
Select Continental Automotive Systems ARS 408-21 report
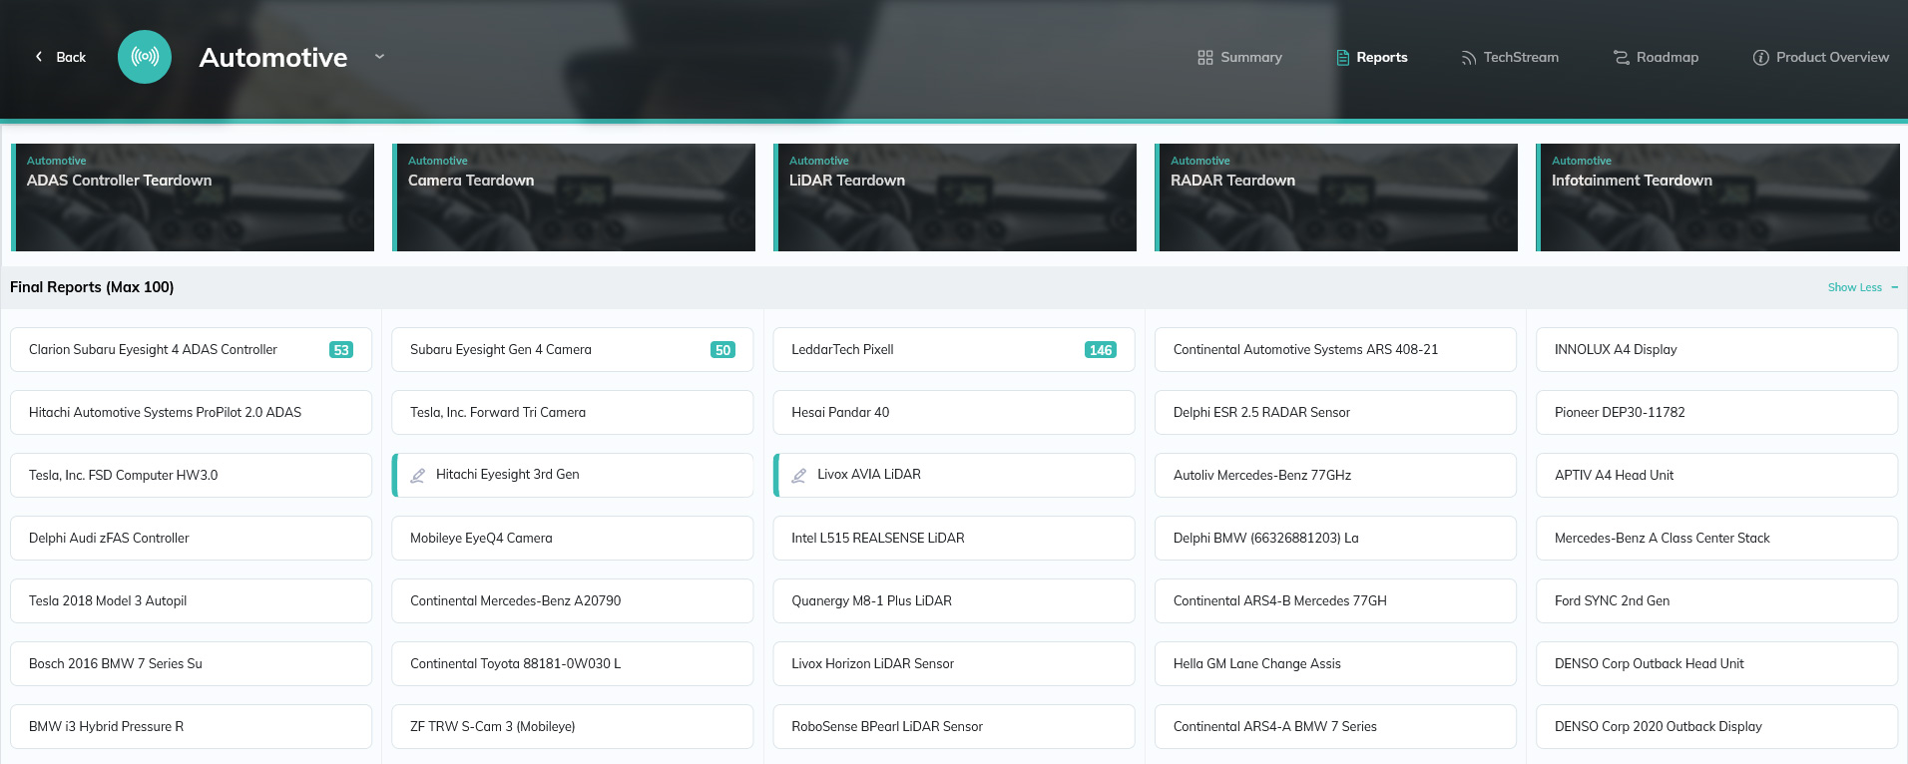coord(1335,349)
